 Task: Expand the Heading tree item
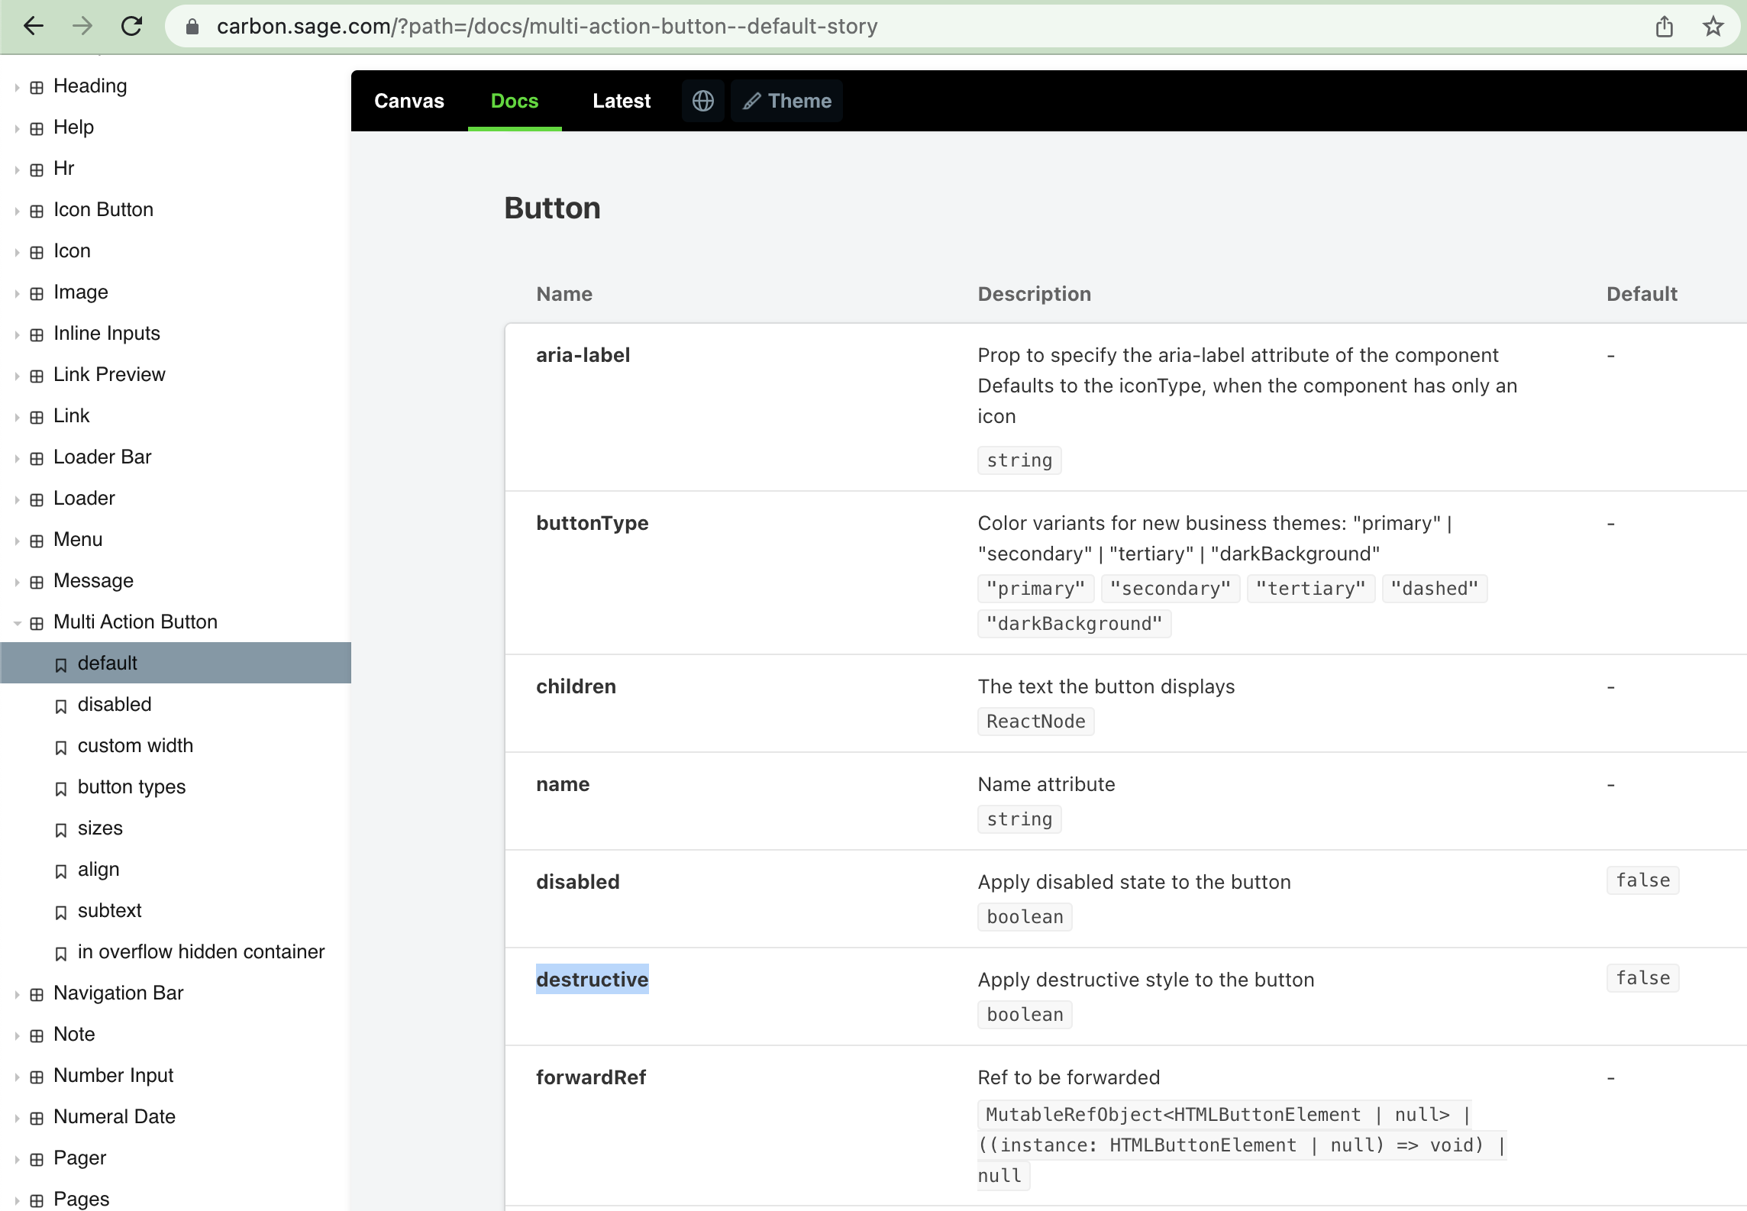(17, 86)
